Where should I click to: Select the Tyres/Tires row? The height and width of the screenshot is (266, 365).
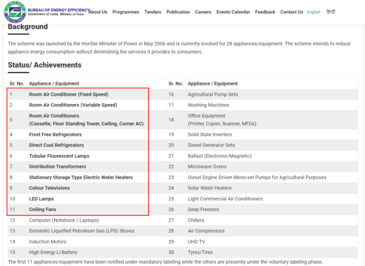(202, 253)
